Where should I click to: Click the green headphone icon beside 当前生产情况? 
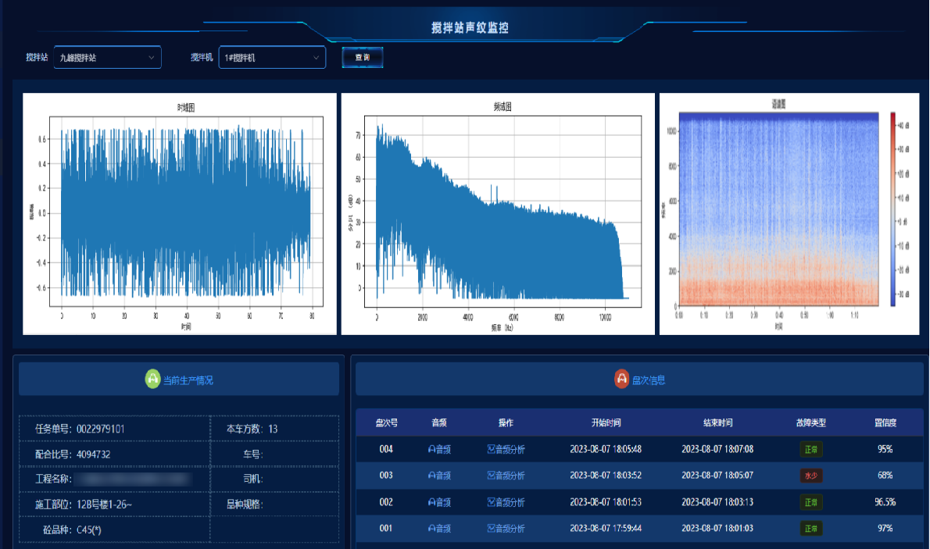[152, 379]
